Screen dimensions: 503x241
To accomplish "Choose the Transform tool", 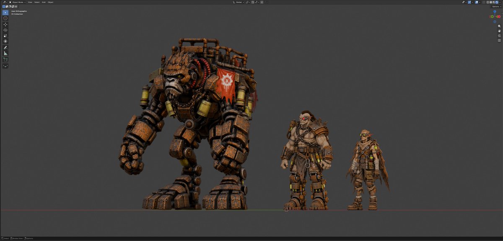I will pyautogui.click(x=5, y=41).
